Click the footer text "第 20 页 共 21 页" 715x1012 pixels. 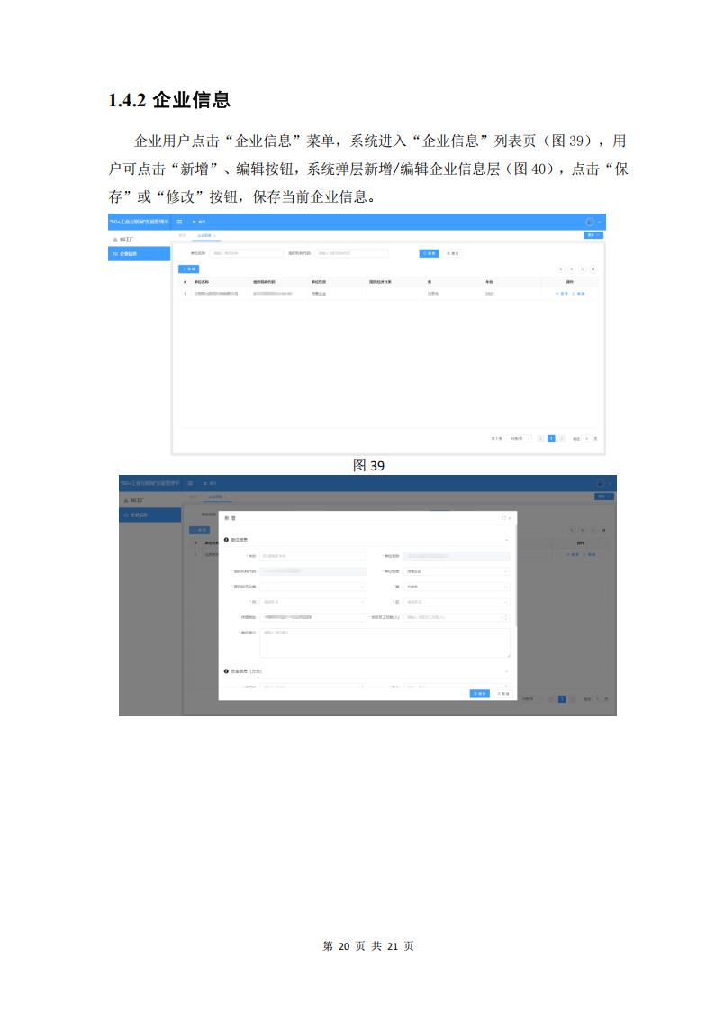click(368, 946)
